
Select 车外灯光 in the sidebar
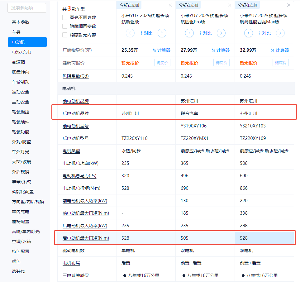[21, 152]
